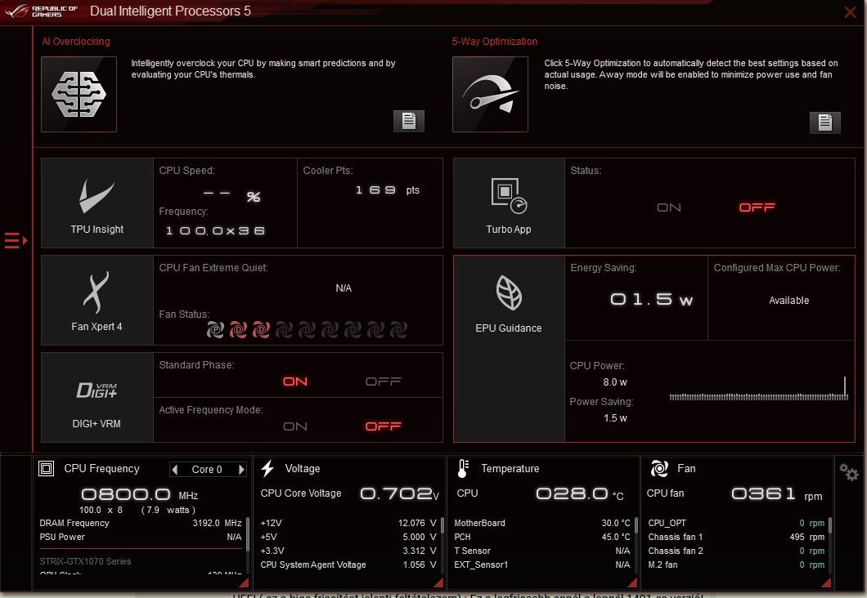This screenshot has height=598, width=867.
Task: Open the TPU Insight panel
Action: 97,203
